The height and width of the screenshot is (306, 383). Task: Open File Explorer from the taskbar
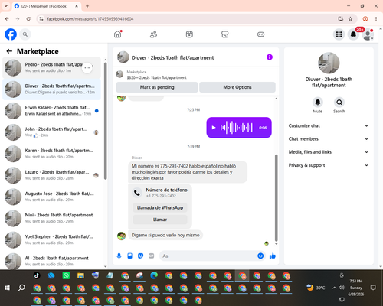(80, 275)
